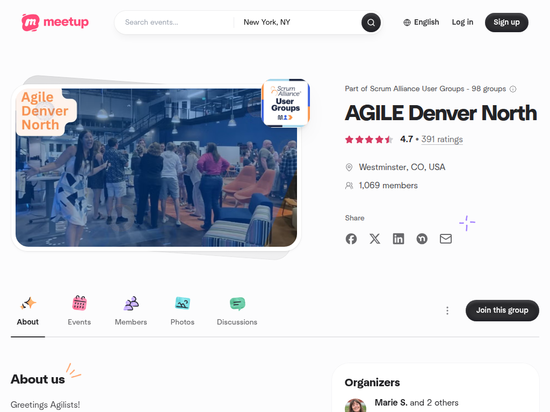Share the group on X
Screen dimensions: 550x412
pos(374,239)
